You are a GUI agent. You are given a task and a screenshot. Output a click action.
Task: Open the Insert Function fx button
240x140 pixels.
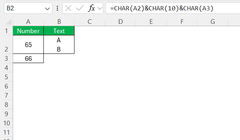coord(91,8)
